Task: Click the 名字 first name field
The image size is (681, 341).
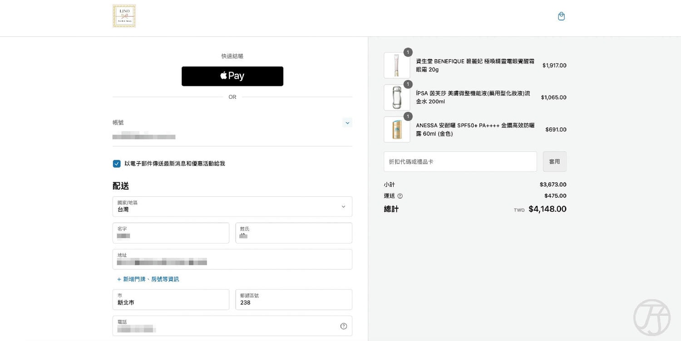Action: pyautogui.click(x=171, y=233)
